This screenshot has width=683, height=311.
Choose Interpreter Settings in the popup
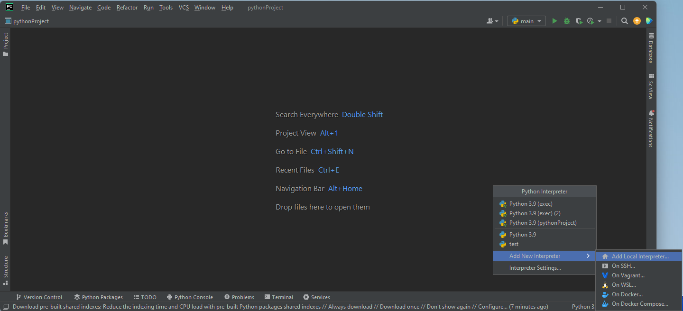click(x=535, y=268)
